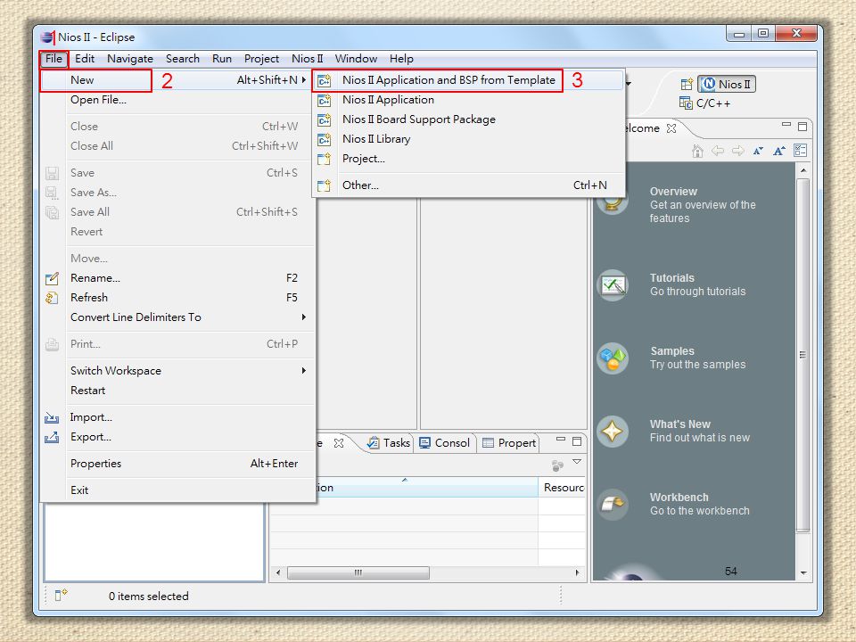Choose Nios II Board Support Package item
Image resolution: width=856 pixels, height=642 pixels.
click(x=468, y=119)
